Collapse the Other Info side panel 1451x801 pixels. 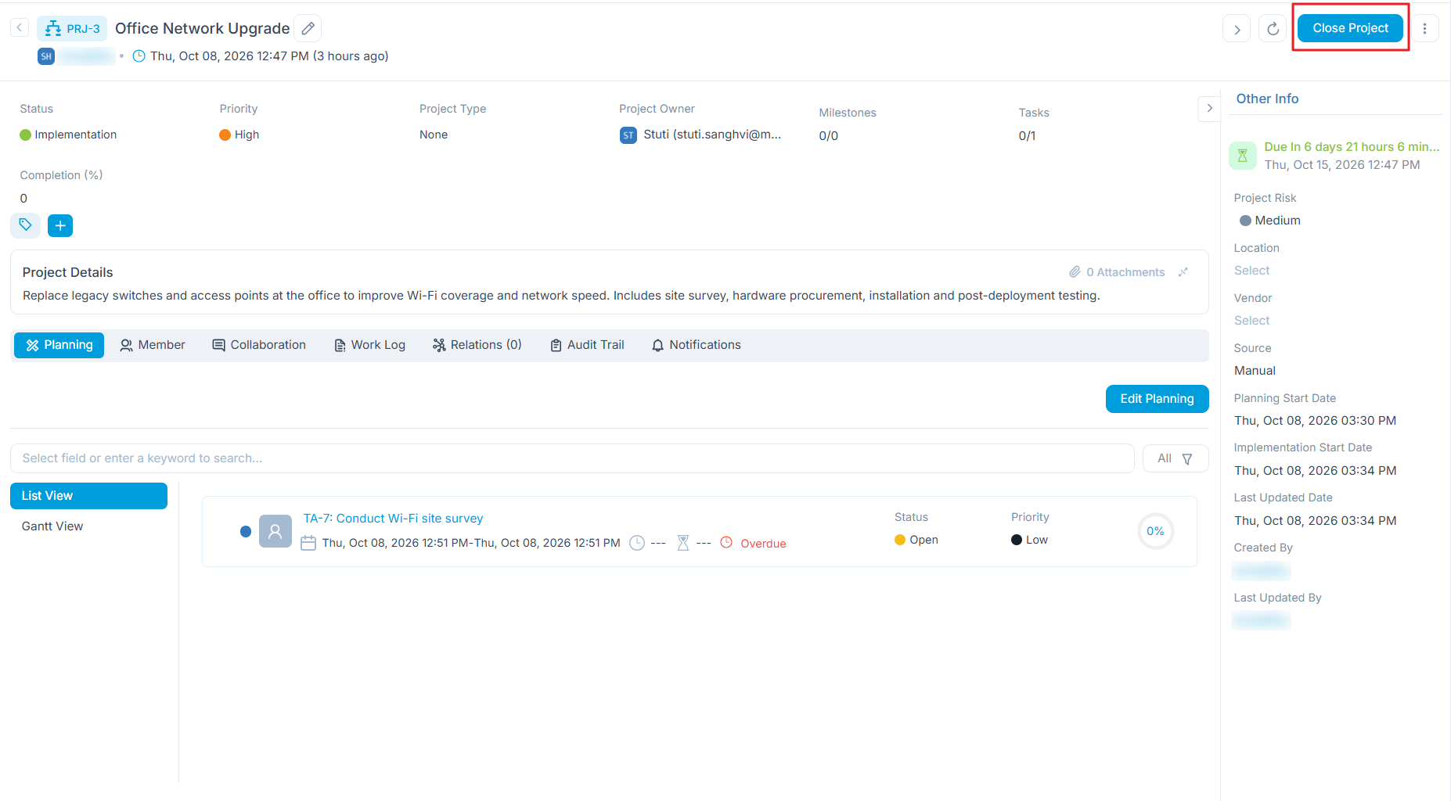tap(1209, 108)
